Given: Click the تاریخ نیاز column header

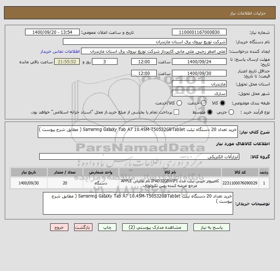Looking at the screenshot, I should coord(29,172).
